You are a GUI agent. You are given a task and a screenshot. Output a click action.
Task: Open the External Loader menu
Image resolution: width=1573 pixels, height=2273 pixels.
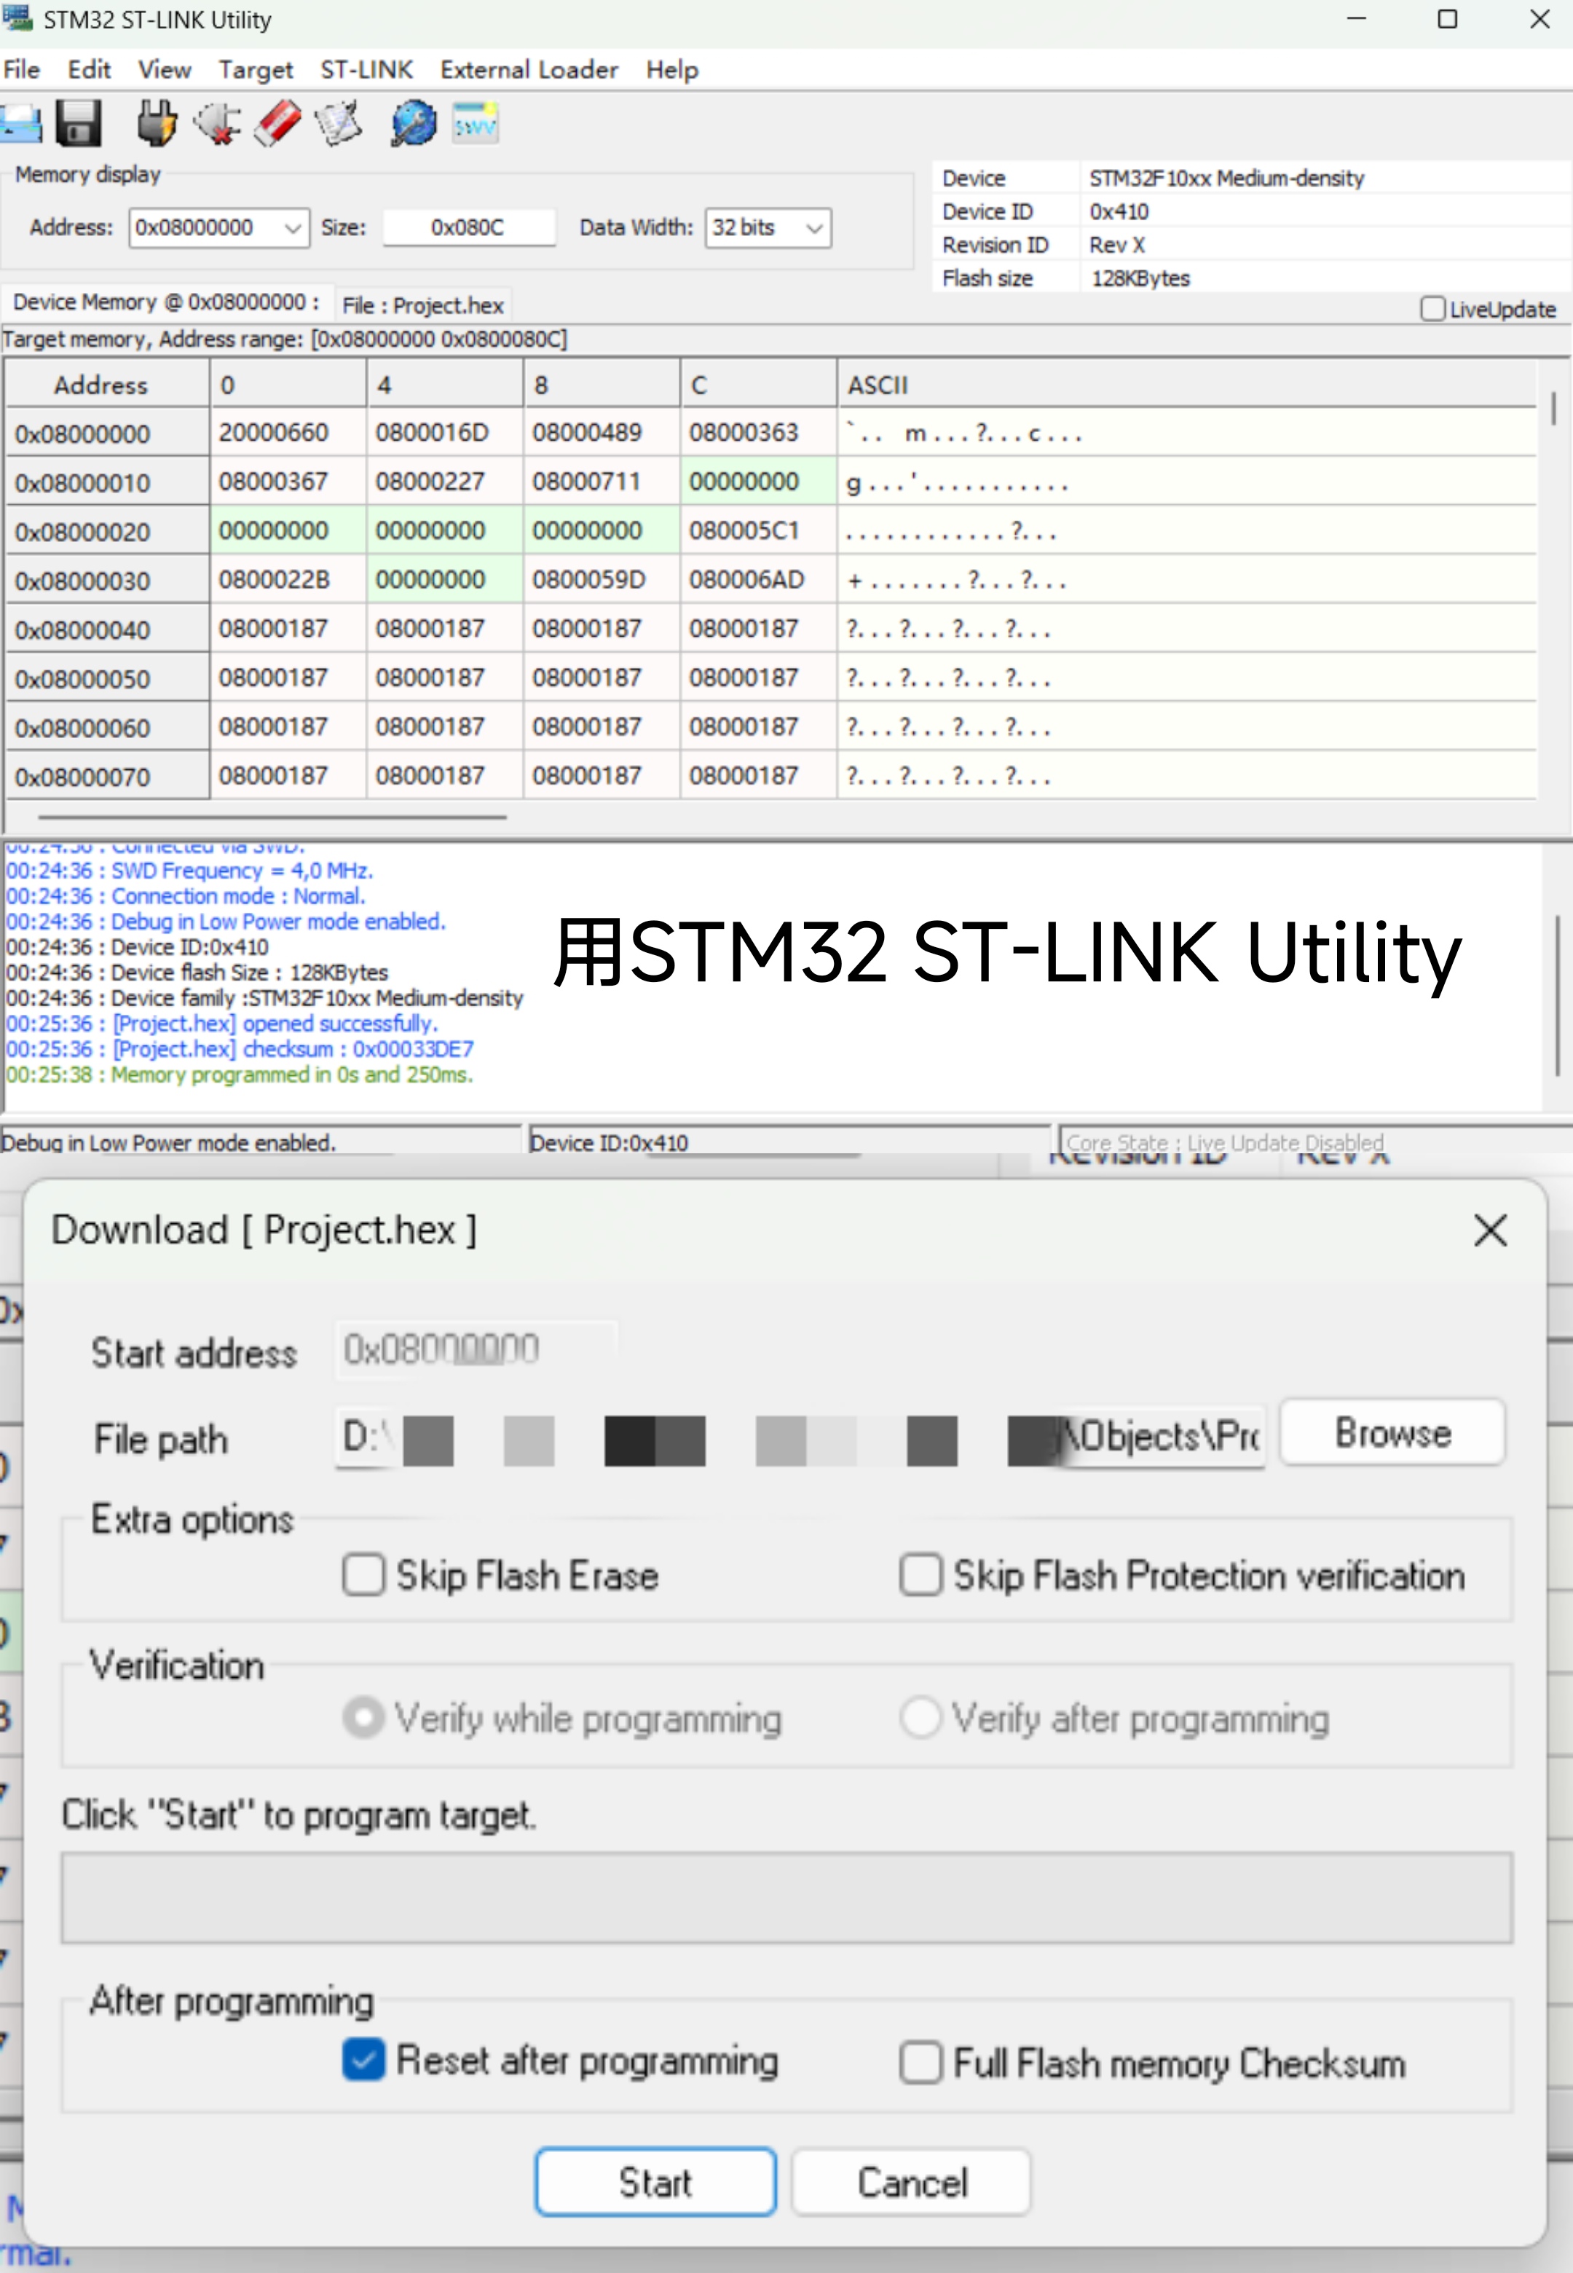tap(528, 70)
